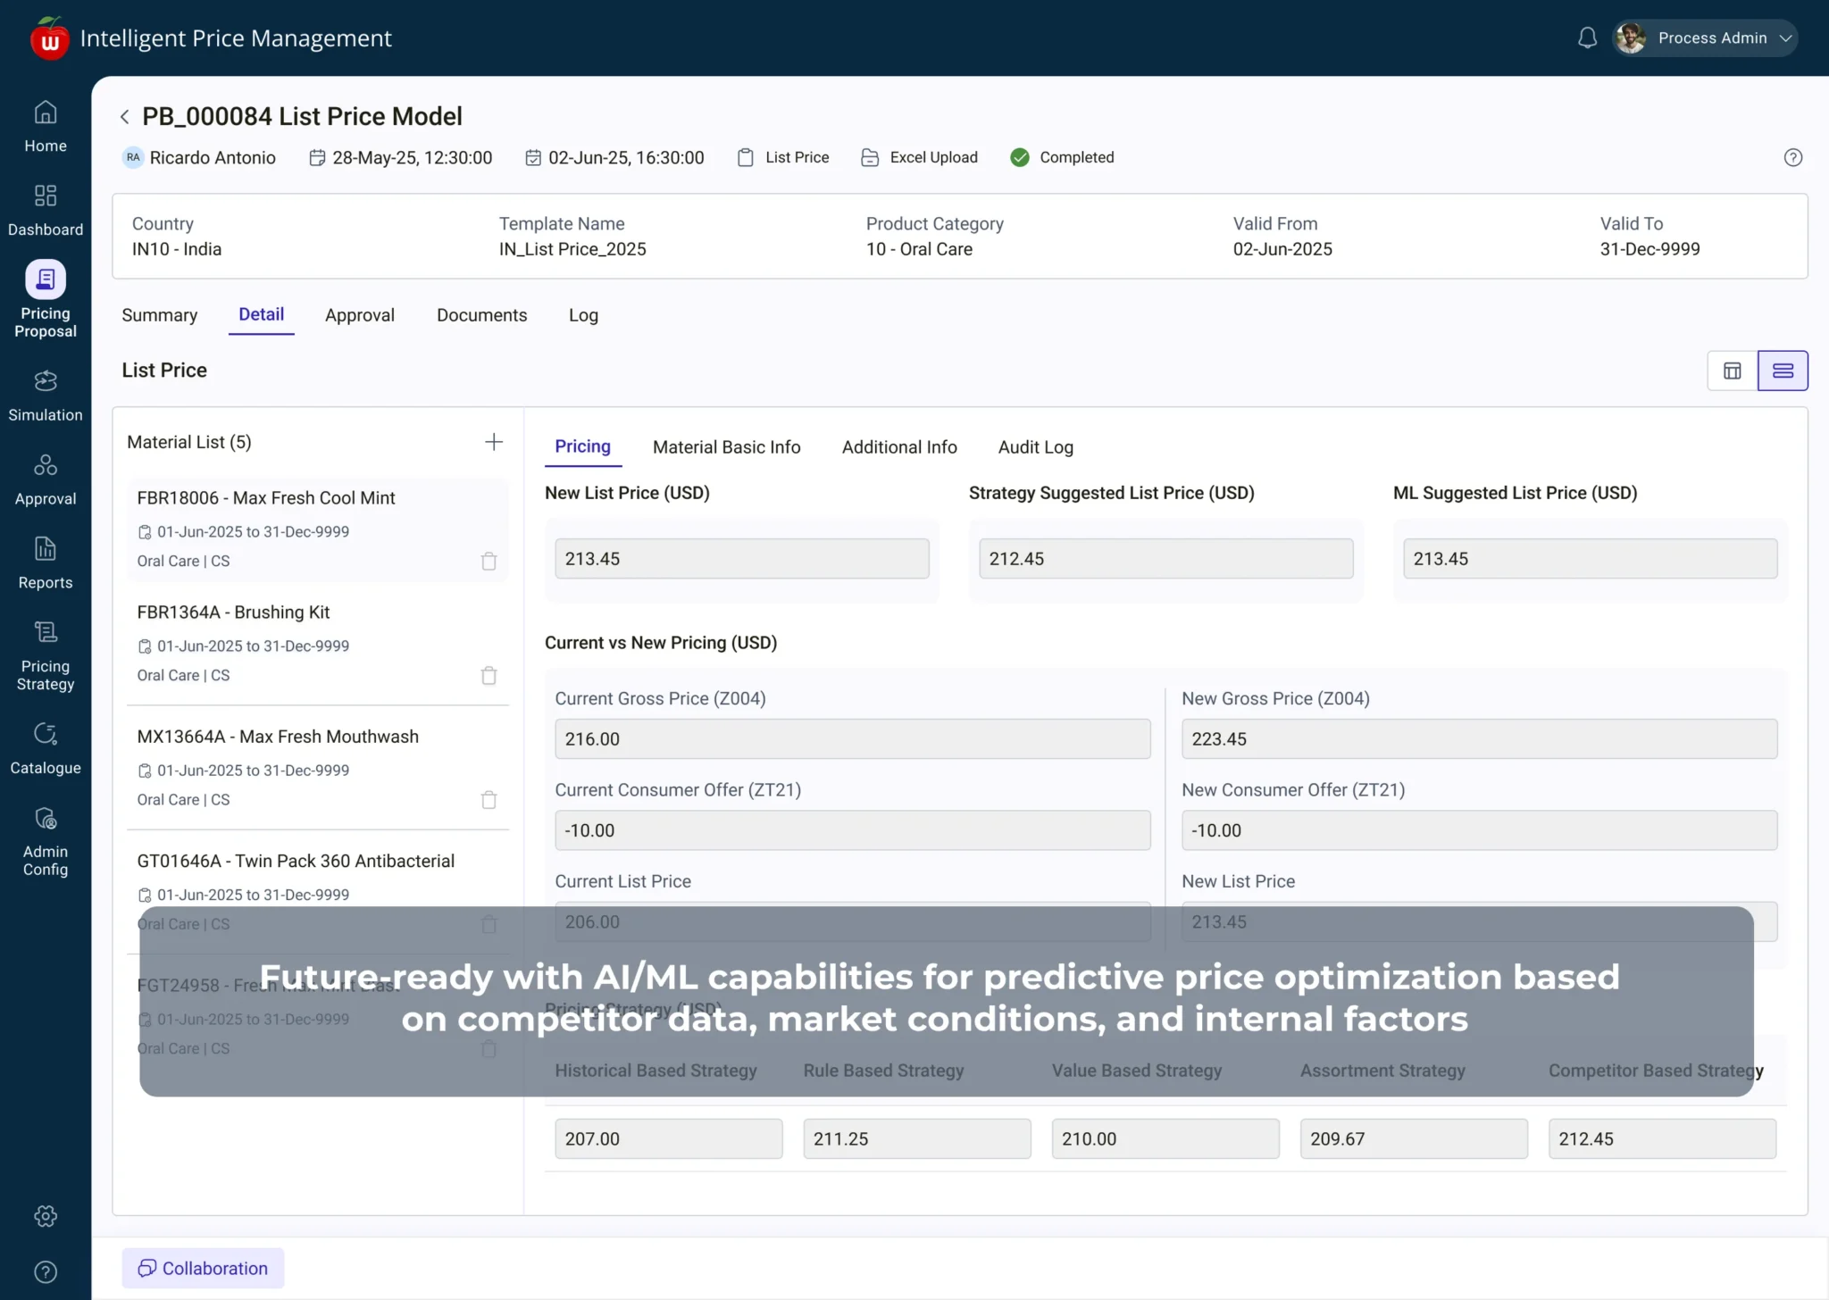Viewport: 1829px width, 1300px height.
Task: Click the Valid To 31-Dec-9999 value
Action: tap(1649, 249)
